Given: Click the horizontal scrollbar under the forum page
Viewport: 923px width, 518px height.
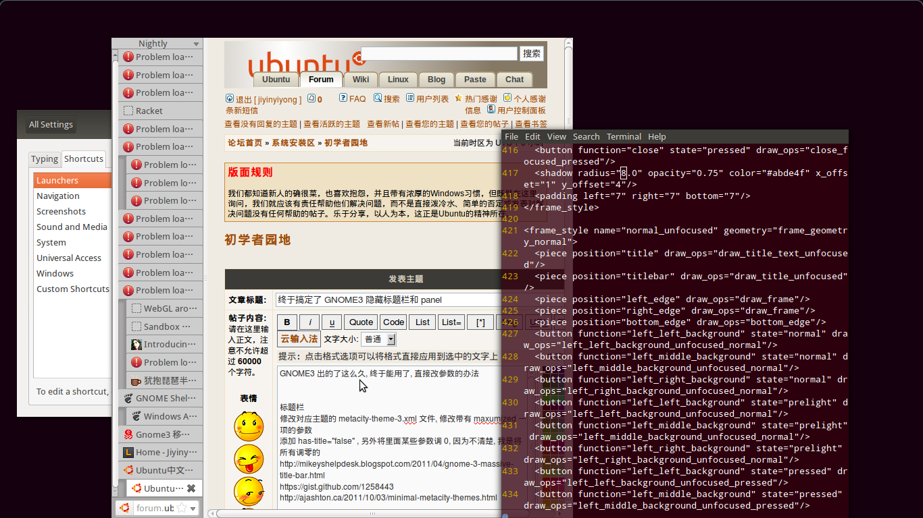Looking at the screenshot, I should point(355,514).
